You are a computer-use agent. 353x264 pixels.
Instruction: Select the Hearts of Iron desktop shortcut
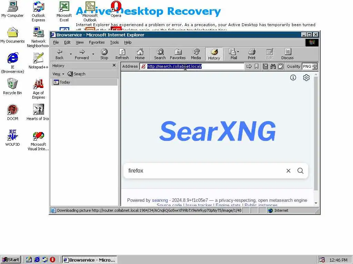click(x=38, y=112)
